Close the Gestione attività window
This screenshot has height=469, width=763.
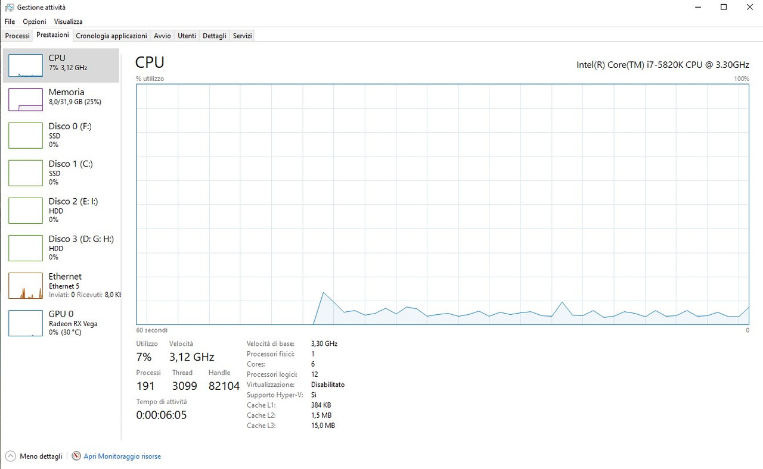[750, 7]
